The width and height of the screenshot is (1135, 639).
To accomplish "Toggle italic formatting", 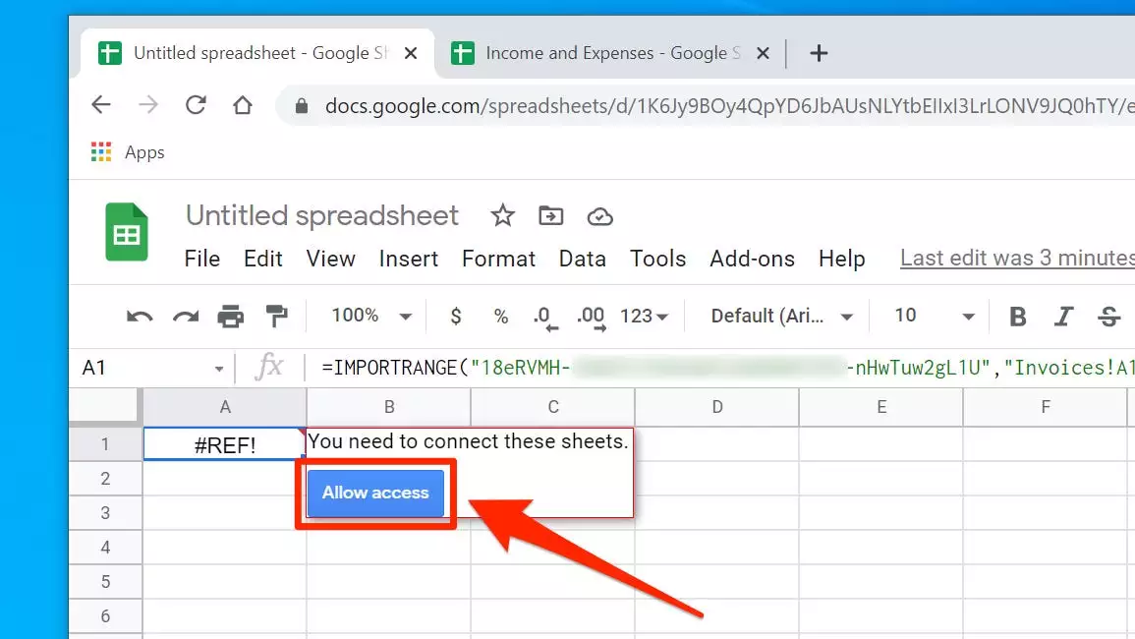I will click(1063, 317).
